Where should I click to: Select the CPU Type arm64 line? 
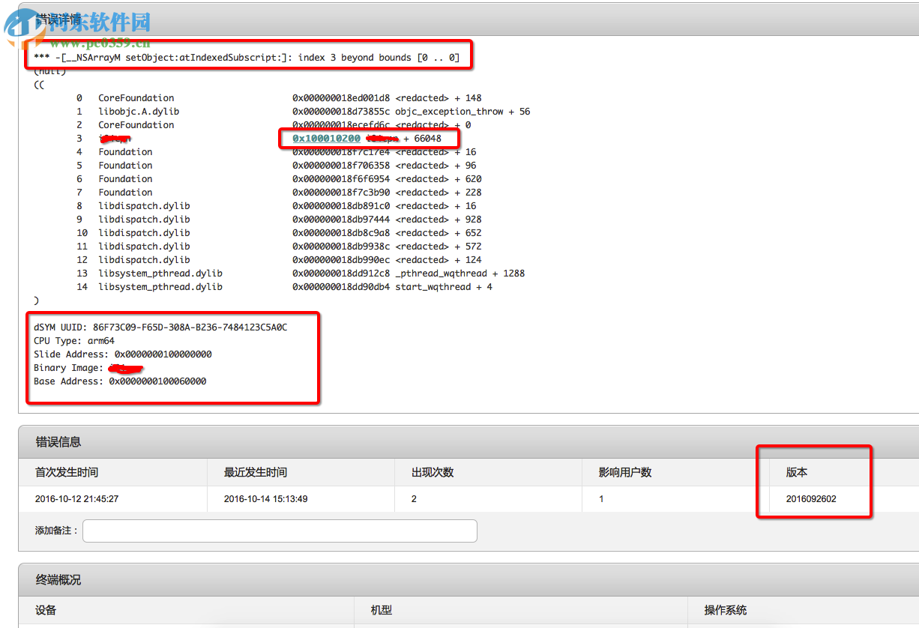tap(74, 341)
